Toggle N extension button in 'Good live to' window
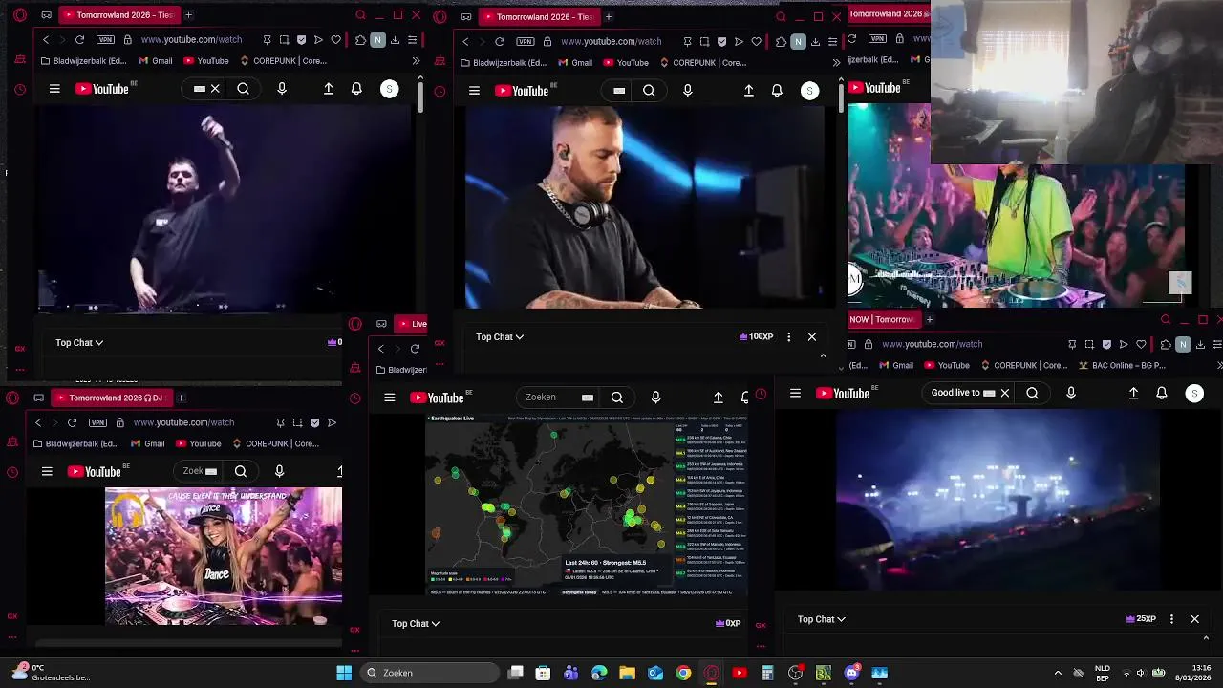 (1183, 344)
